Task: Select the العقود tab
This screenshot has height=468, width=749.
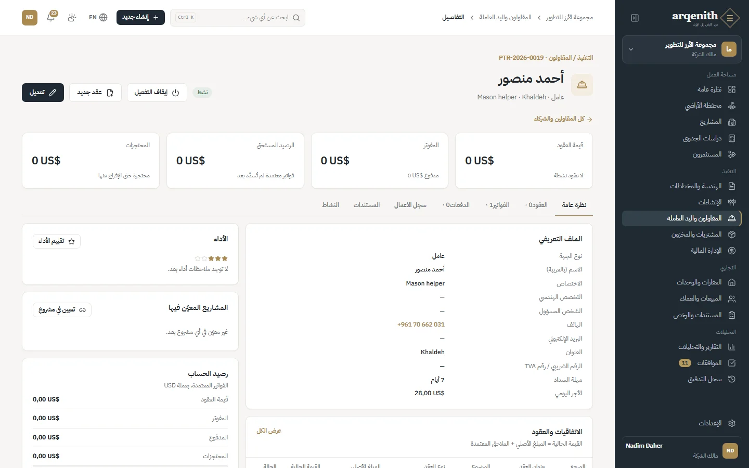Action: 536,205
